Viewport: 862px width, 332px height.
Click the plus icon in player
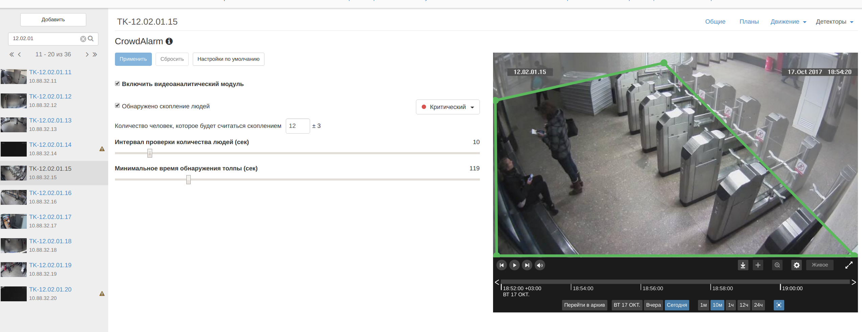[758, 265]
